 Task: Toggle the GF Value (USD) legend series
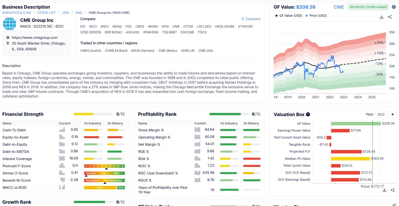click(289, 16)
